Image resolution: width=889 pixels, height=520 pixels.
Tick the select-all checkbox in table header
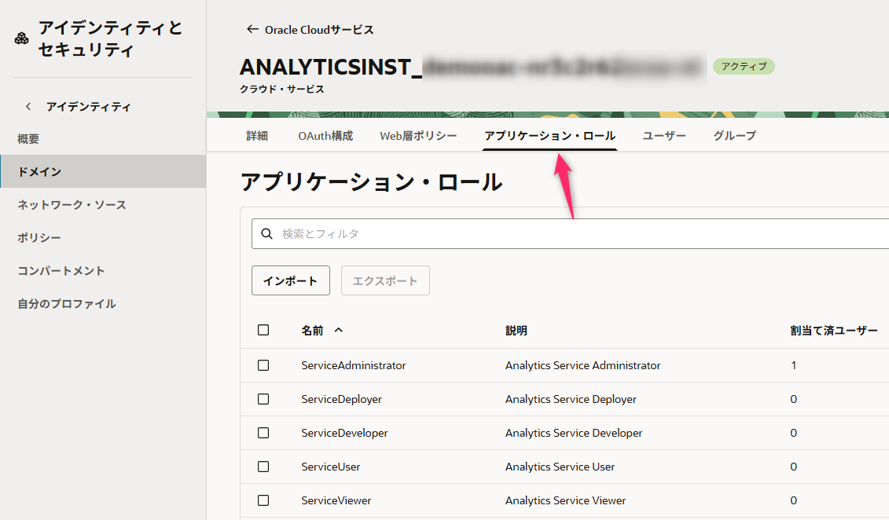tap(263, 330)
